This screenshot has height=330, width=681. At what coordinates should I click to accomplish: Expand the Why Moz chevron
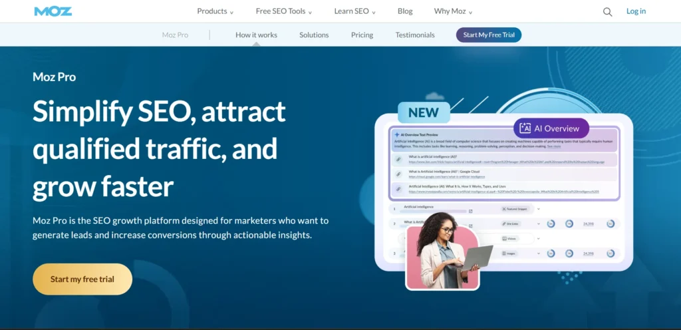coord(470,13)
